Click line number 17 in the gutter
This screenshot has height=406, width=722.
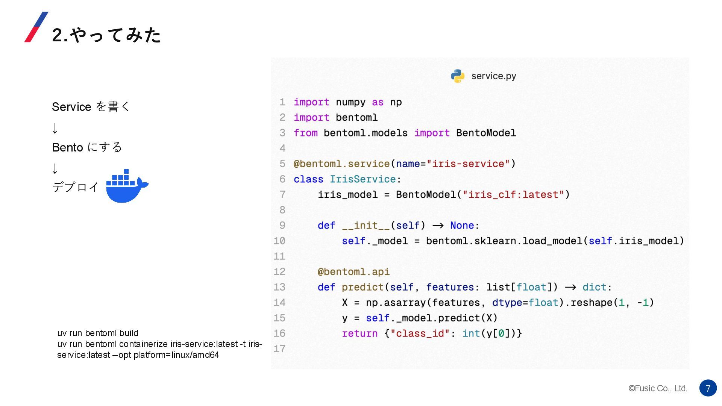[x=279, y=349]
